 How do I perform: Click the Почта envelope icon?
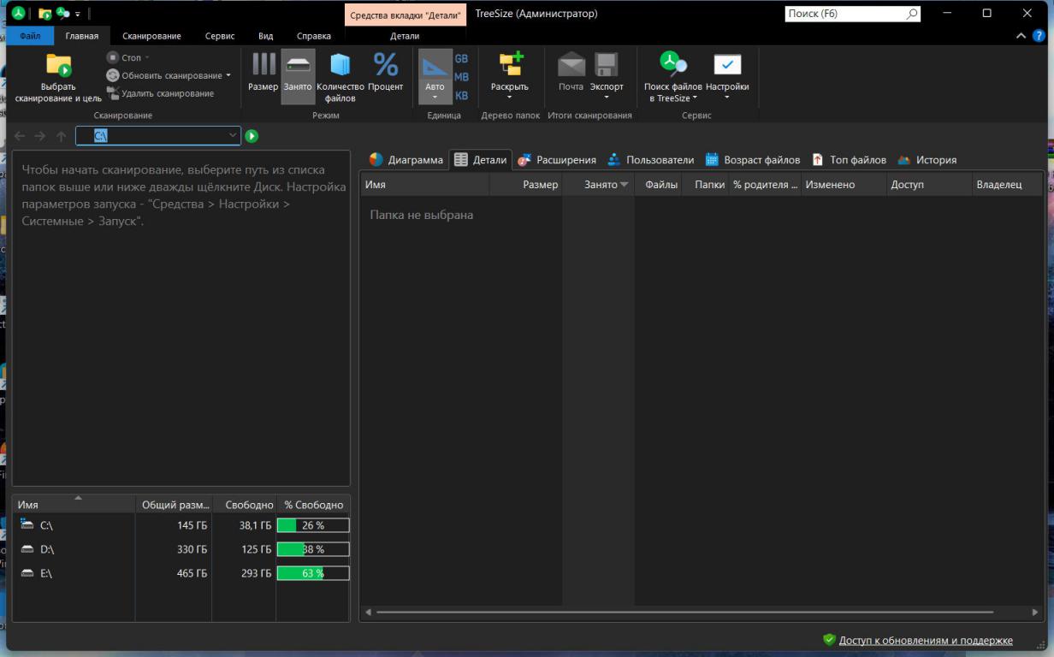point(571,65)
